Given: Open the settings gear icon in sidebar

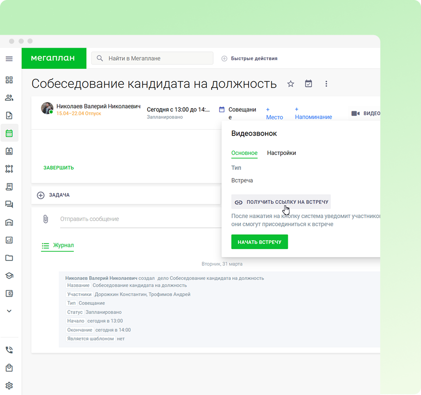Looking at the screenshot, I should pos(9,385).
